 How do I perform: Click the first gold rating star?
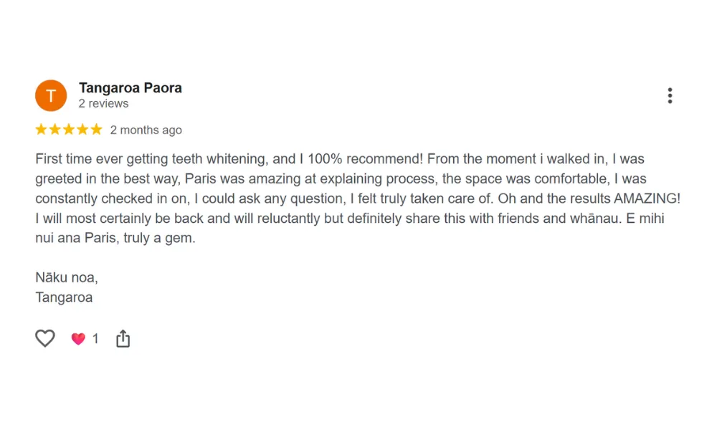(x=41, y=130)
